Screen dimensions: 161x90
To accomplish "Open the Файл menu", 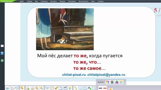I will point(22,1).
